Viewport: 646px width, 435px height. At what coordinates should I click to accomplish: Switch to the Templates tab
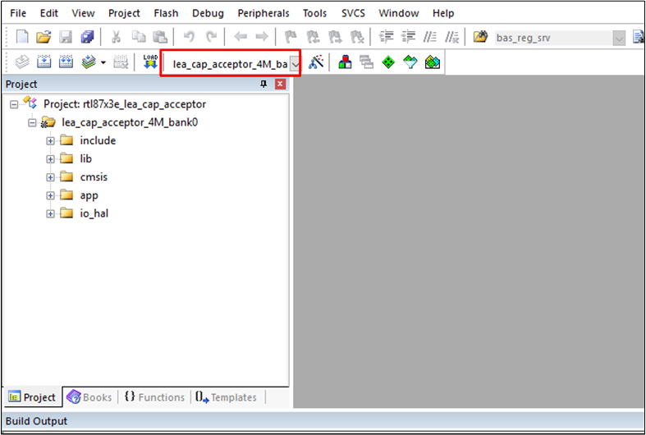pos(227,397)
